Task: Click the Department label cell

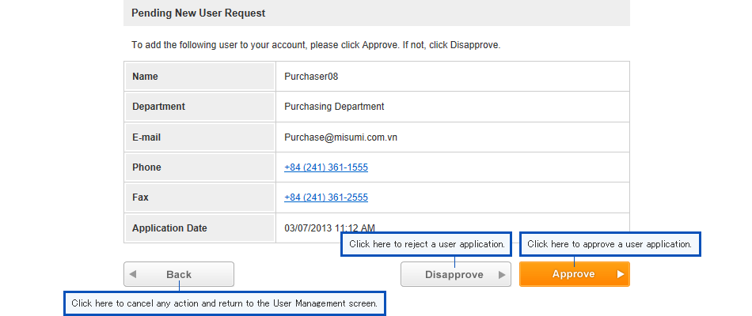Action: pos(199,107)
